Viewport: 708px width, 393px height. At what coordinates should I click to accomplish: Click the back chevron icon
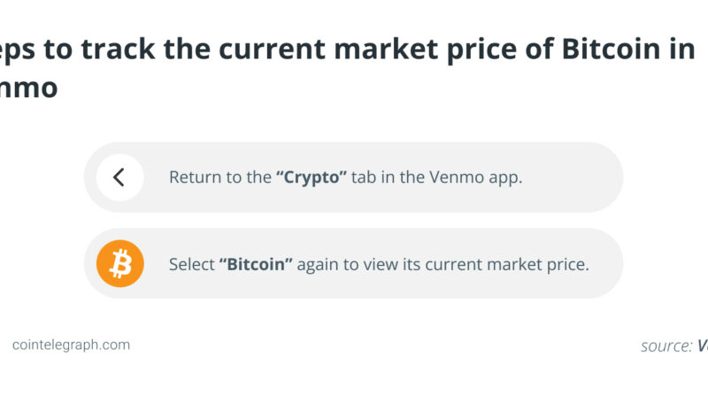[119, 178]
